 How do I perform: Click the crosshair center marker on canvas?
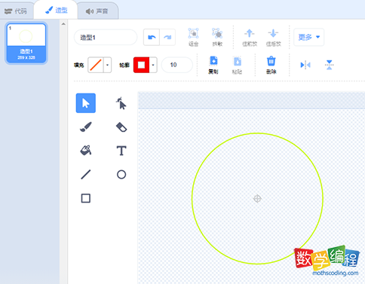point(257,199)
